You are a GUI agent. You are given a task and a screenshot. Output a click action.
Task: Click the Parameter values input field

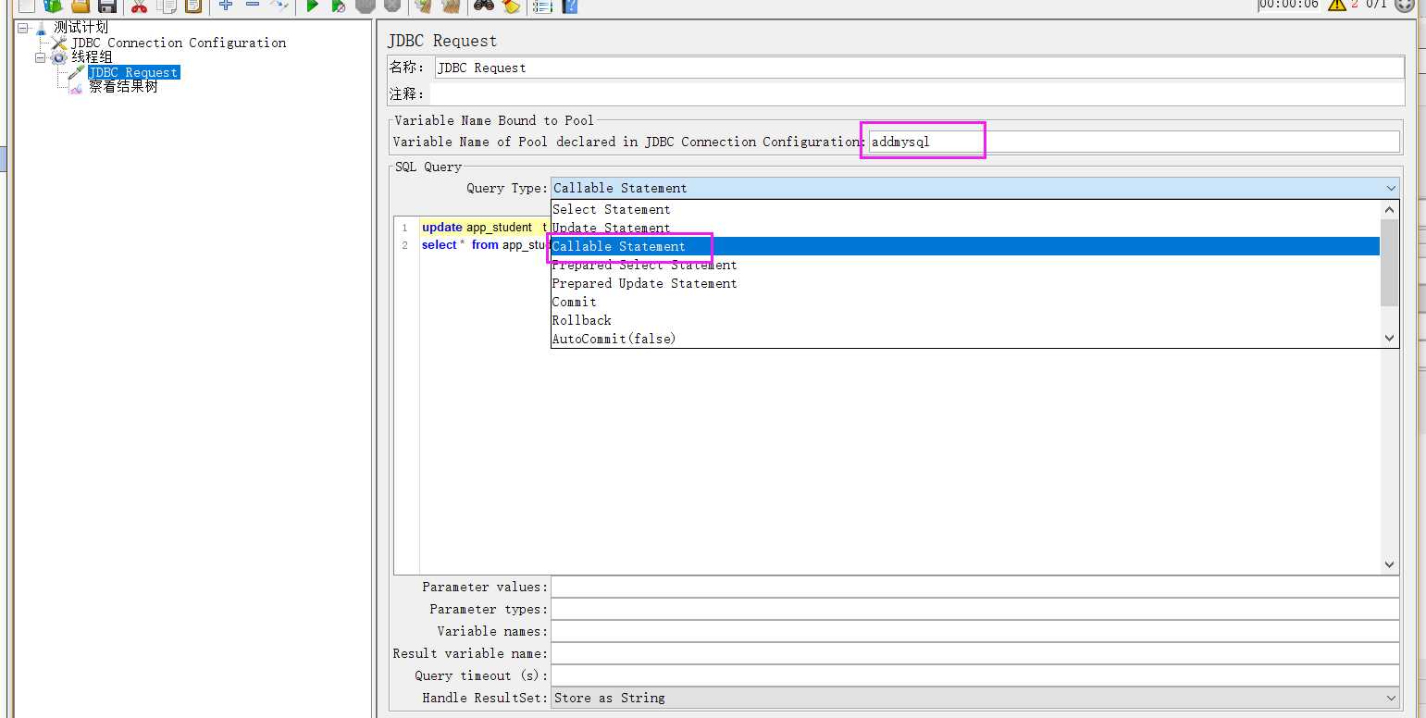coord(975,587)
